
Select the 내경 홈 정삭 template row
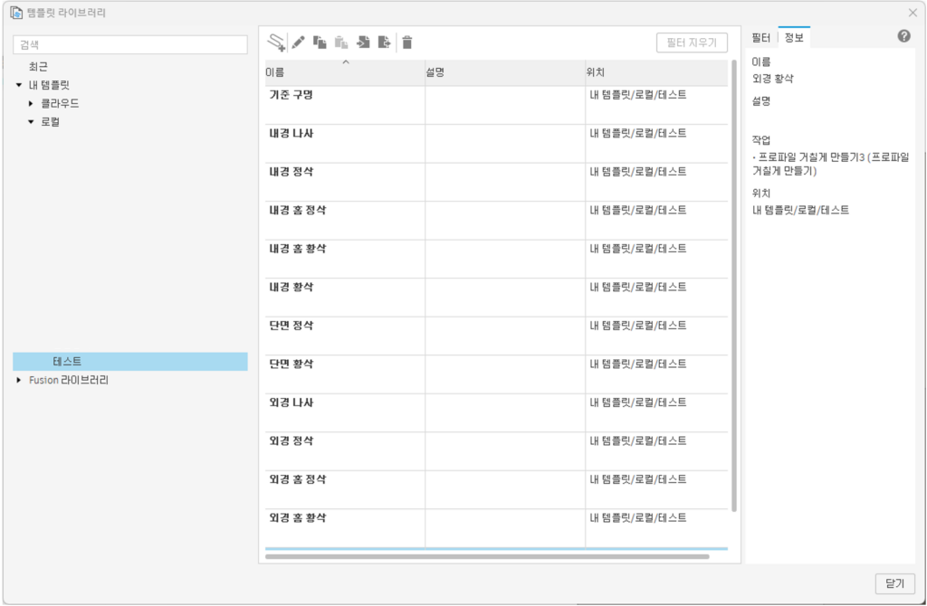tap(497, 221)
